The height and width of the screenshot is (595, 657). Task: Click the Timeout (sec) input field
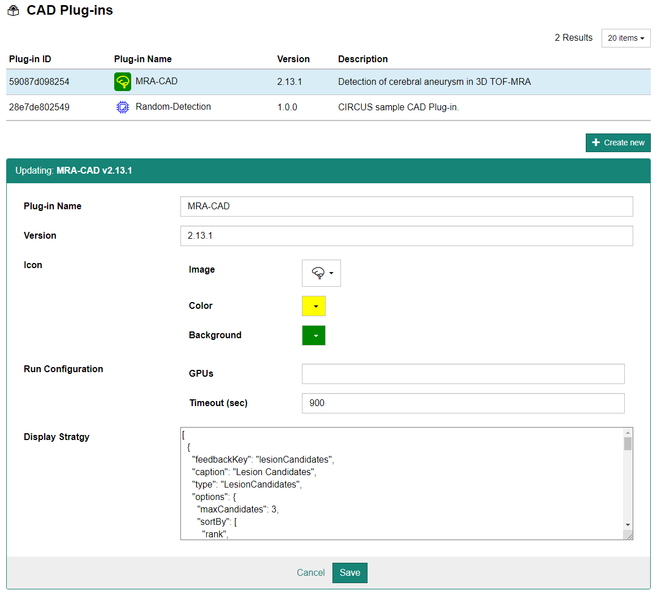(x=463, y=403)
